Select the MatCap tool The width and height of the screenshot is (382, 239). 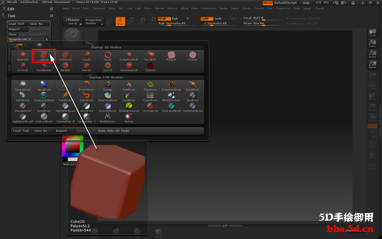click(129, 118)
